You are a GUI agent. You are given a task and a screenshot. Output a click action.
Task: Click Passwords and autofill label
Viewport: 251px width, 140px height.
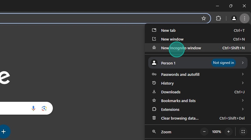point(180,75)
